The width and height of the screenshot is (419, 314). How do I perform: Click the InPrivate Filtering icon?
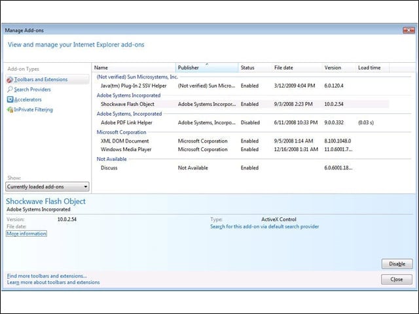[x=10, y=109]
